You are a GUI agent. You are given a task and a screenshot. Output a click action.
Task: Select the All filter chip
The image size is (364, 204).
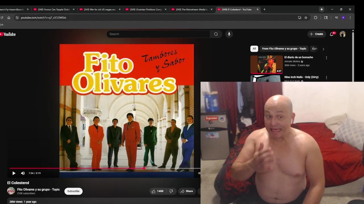click(254, 49)
